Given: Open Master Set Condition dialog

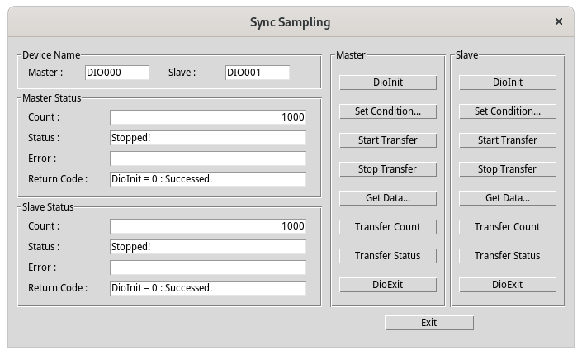Looking at the screenshot, I should point(387,111).
